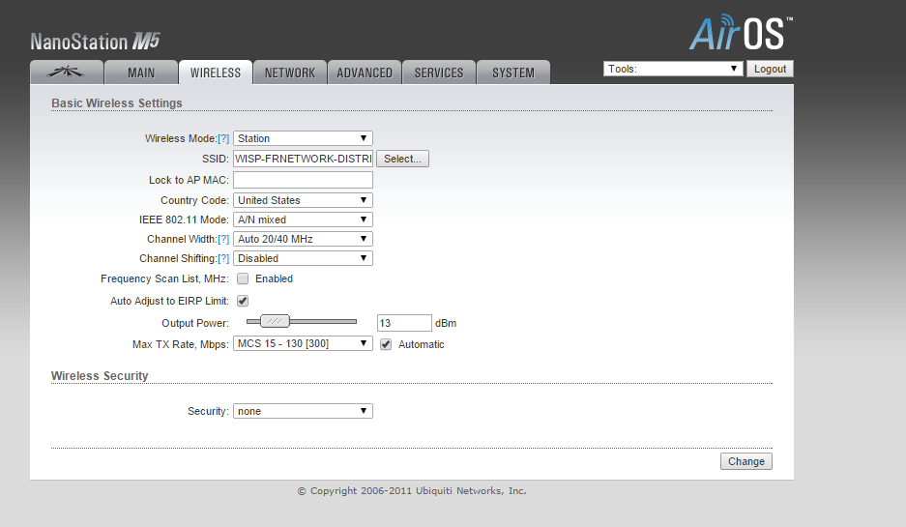The image size is (906, 527).
Task: Open the Tools dropdown
Action: [x=673, y=69]
